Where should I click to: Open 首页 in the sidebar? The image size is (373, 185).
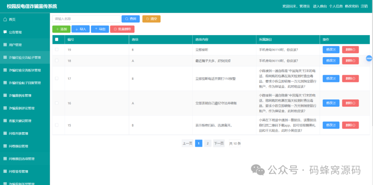coord(25,19)
